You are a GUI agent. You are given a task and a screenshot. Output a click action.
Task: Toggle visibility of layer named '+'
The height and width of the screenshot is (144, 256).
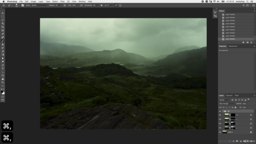pyautogui.click(x=220, y=119)
